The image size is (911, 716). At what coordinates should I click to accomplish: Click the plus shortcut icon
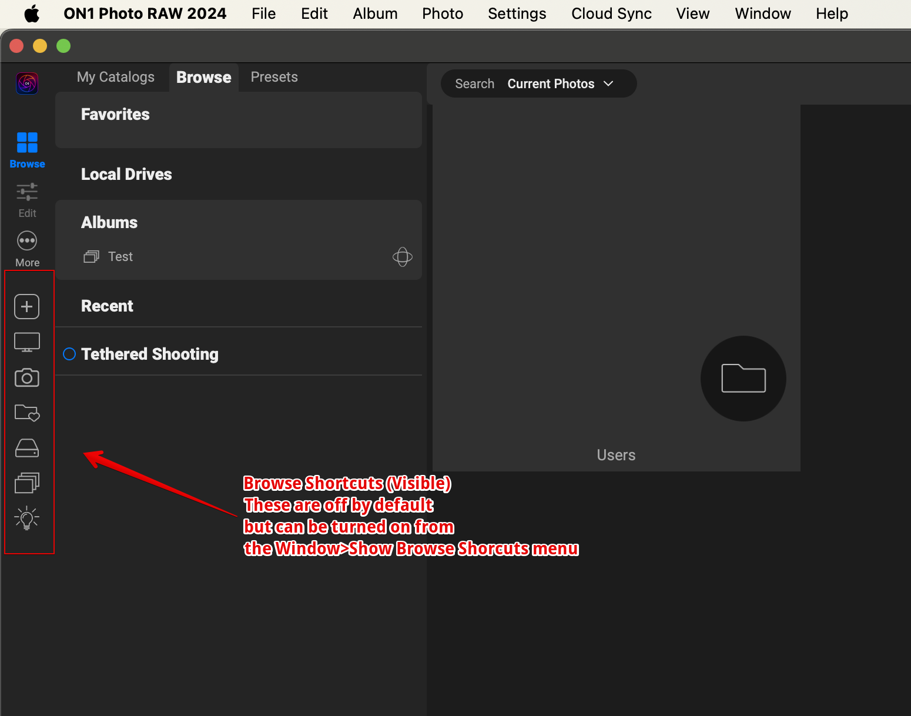27,307
